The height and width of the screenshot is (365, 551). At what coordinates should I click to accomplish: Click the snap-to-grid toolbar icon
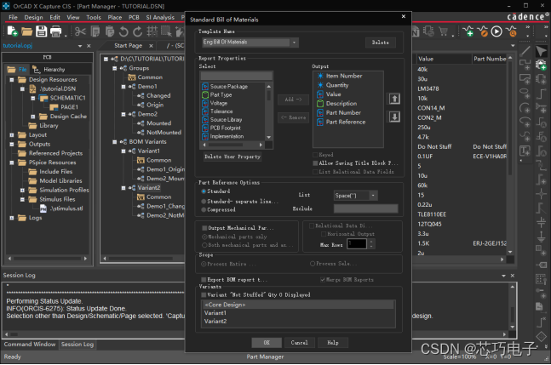tap(152, 31)
